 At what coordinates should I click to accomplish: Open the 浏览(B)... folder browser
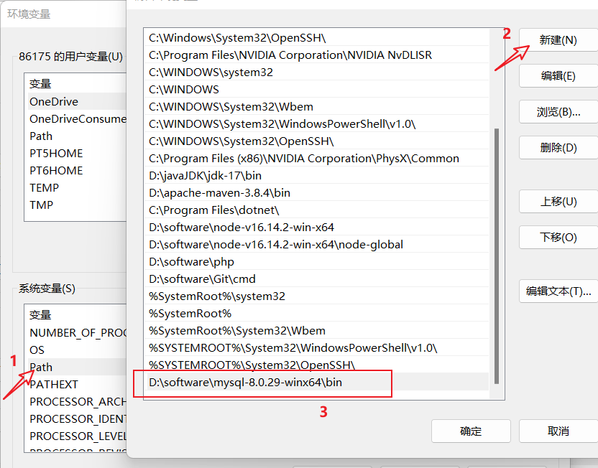pyautogui.click(x=558, y=112)
